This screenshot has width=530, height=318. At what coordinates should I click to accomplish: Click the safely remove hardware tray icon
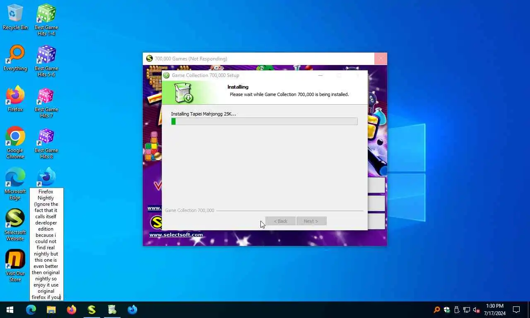(457, 310)
